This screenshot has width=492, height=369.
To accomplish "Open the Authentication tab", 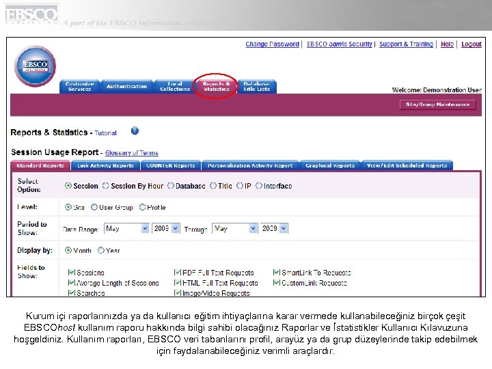I will click(127, 86).
